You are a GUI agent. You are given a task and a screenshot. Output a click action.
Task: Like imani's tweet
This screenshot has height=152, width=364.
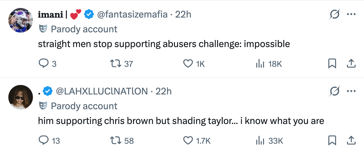[188, 64]
